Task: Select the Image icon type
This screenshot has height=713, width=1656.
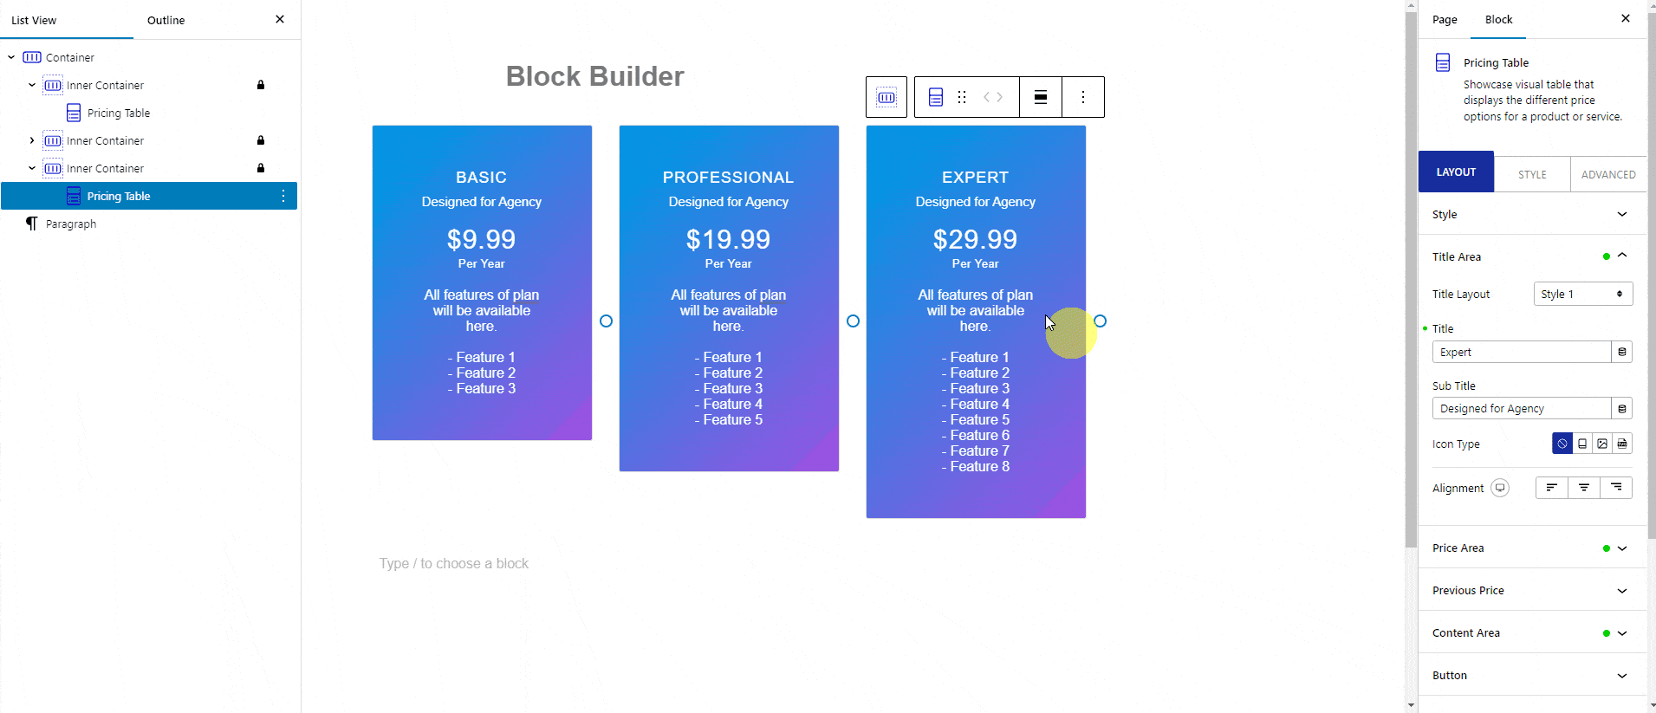Action: (x=1601, y=443)
